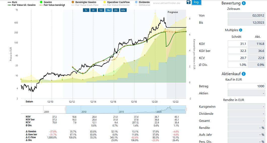Toggle logarithmic scale with log. button
Screen dimensions: 267x143
click(197, 2)
